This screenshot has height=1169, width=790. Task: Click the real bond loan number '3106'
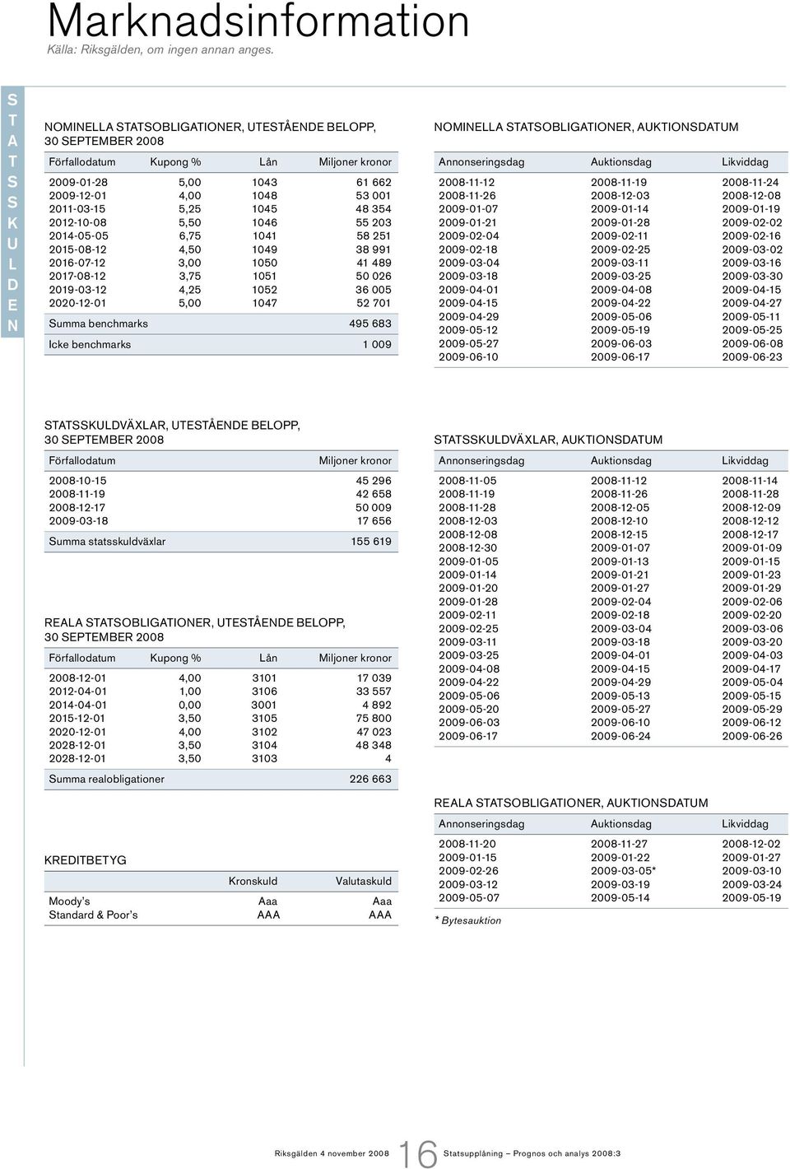click(x=264, y=692)
